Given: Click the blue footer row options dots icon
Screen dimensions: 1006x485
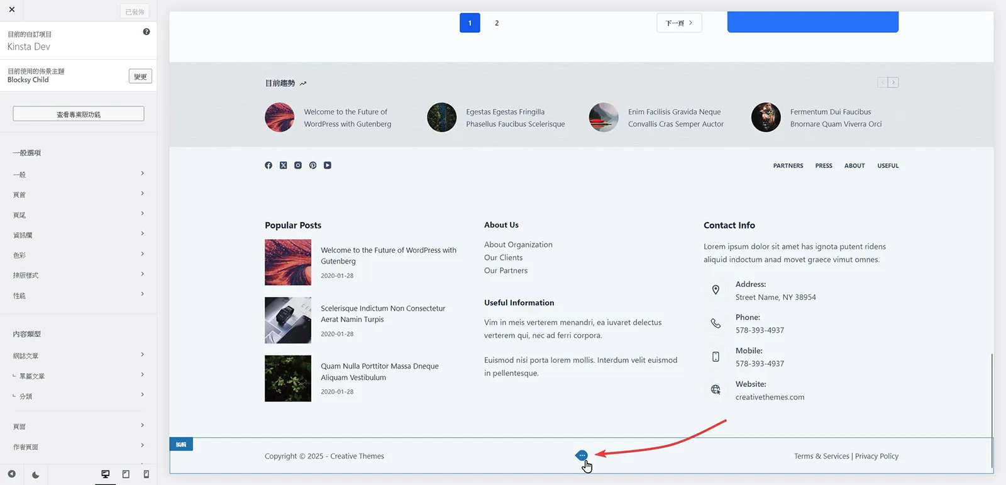Looking at the screenshot, I should (582, 455).
